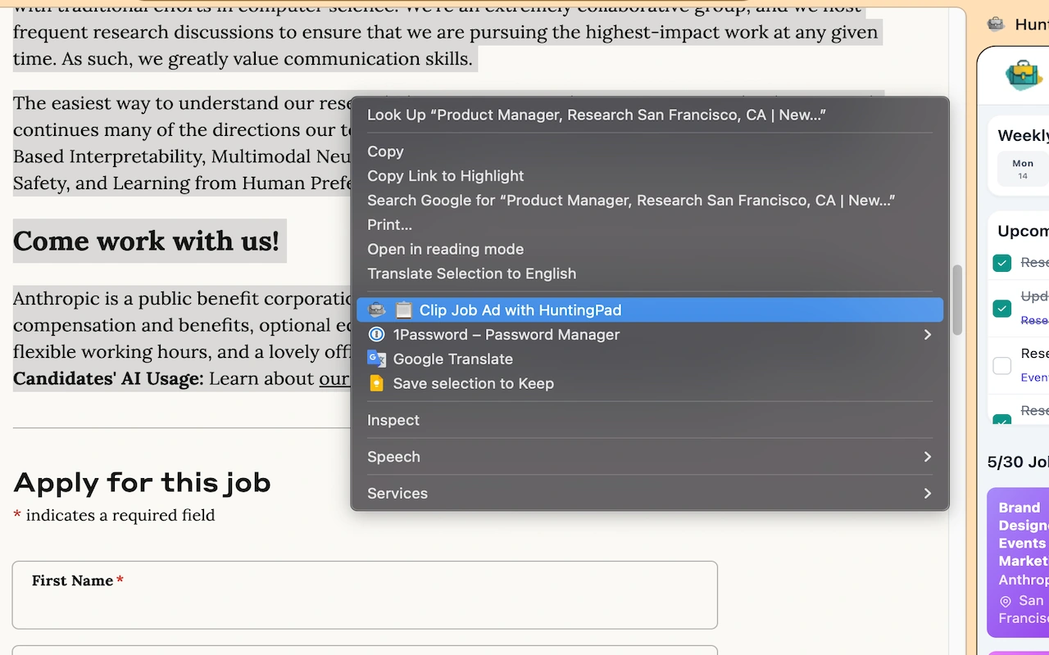Expand the Speech submenu
The height and width of the screenshot is (655, 1049).
(927, 457)
